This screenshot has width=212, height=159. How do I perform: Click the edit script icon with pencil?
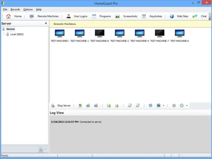coord(130,105)
